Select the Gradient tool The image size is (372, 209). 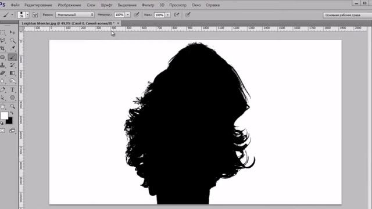tap(12, 73)
